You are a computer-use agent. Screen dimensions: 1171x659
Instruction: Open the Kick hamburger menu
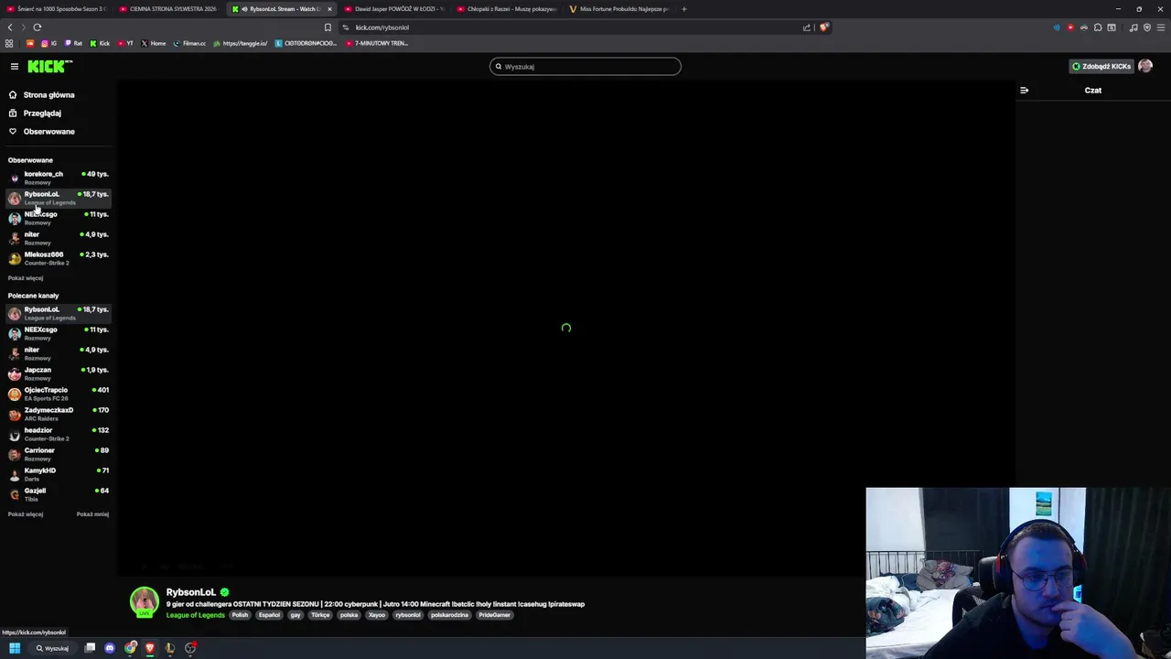(x=15, y=66)
